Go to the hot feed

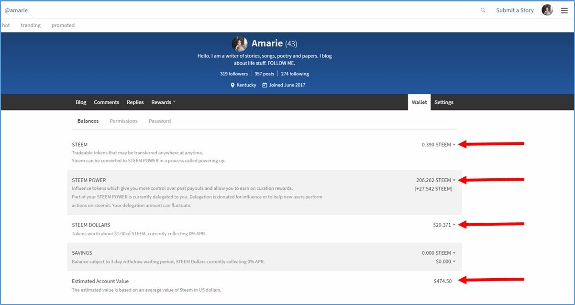tap(6, 25)
